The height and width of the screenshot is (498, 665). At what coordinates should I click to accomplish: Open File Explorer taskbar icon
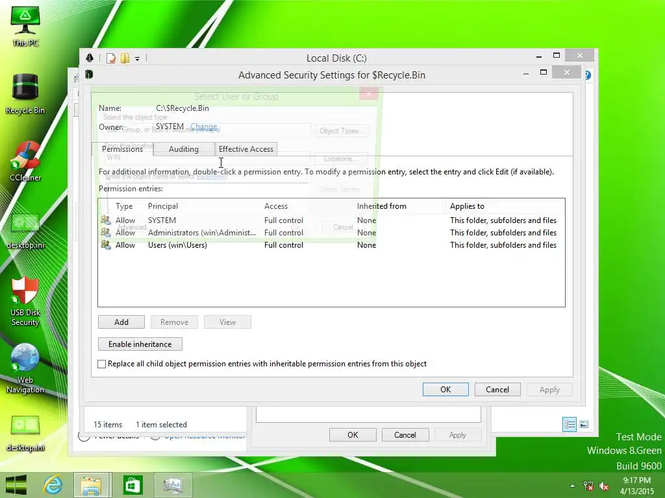pos(92,485)
